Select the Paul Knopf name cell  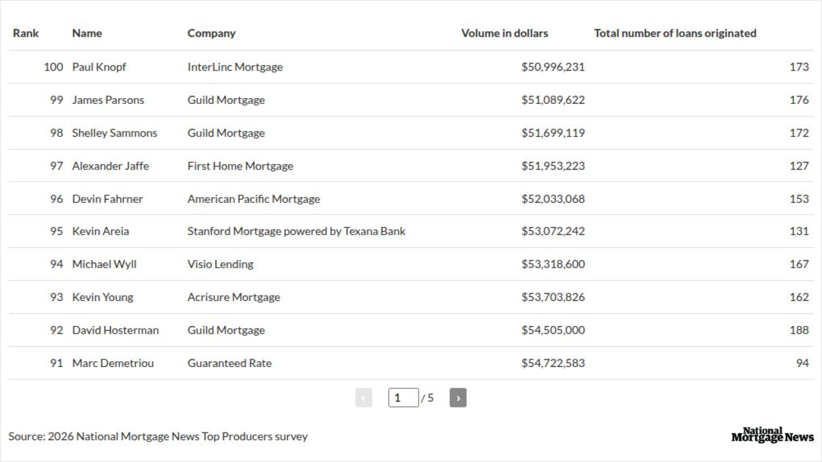coord(99,67)
